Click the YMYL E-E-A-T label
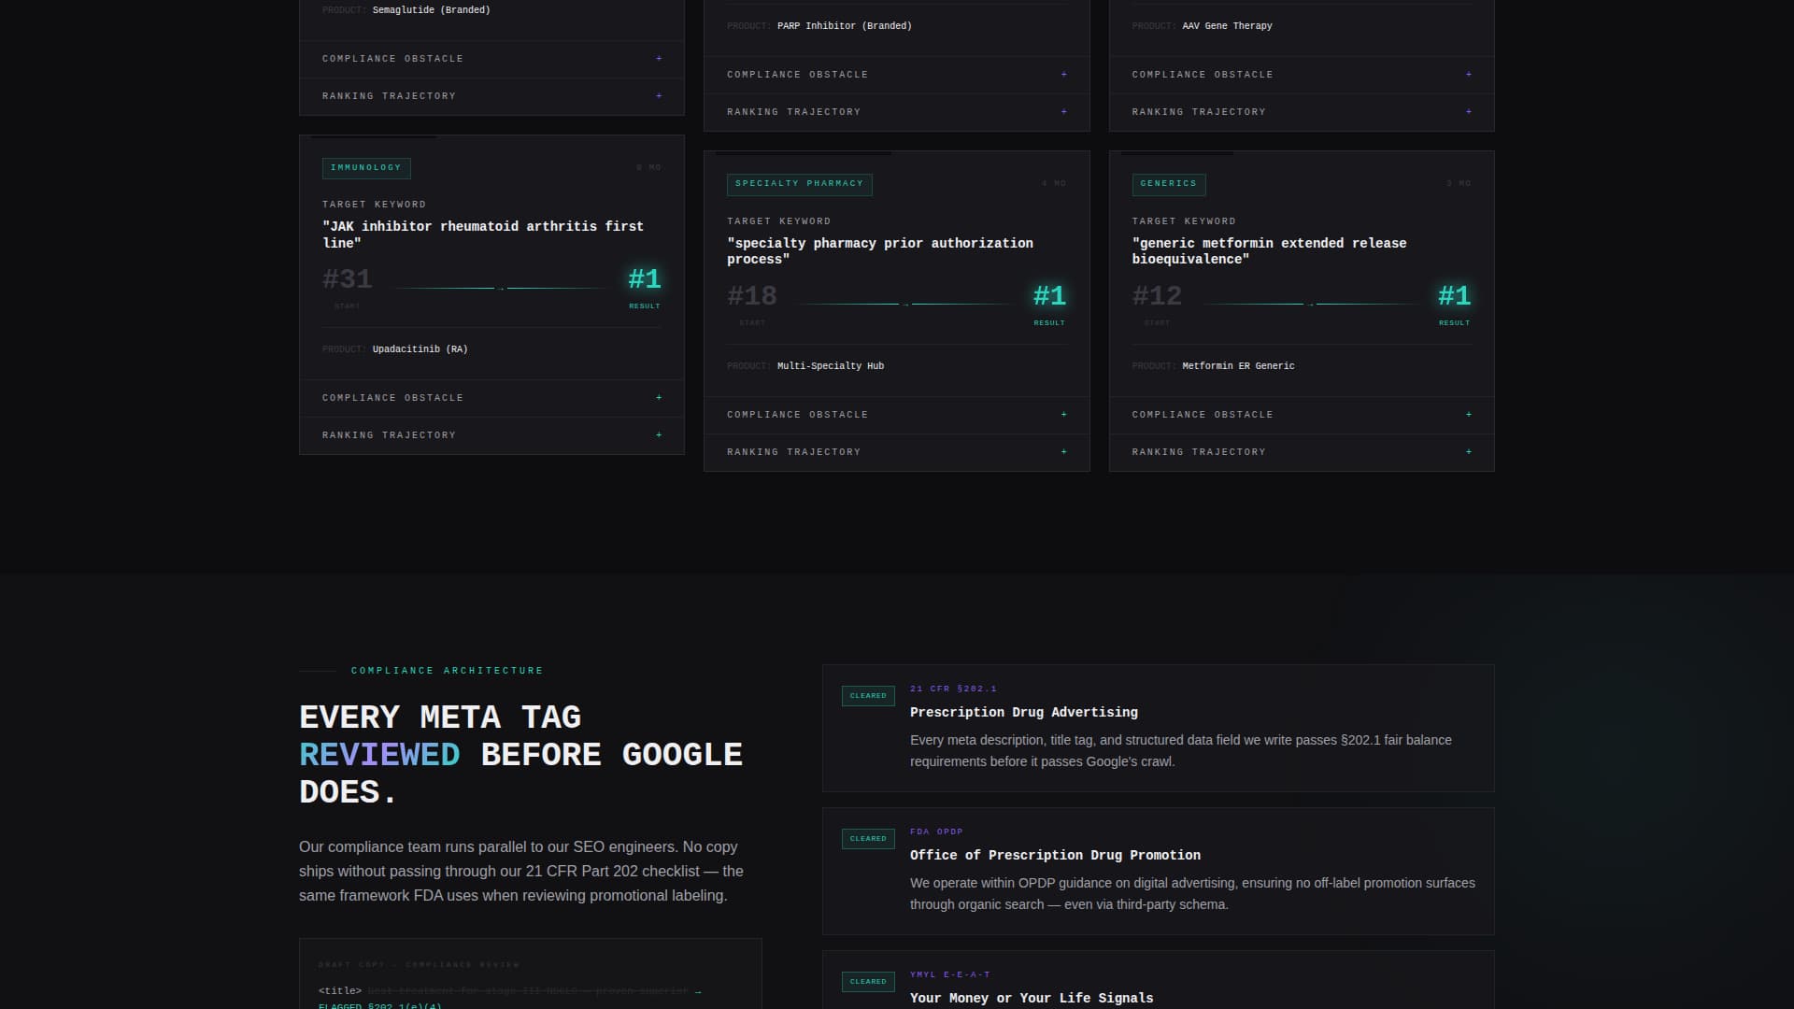Screen dimensions: 1794x1009 tap(950, 975)
